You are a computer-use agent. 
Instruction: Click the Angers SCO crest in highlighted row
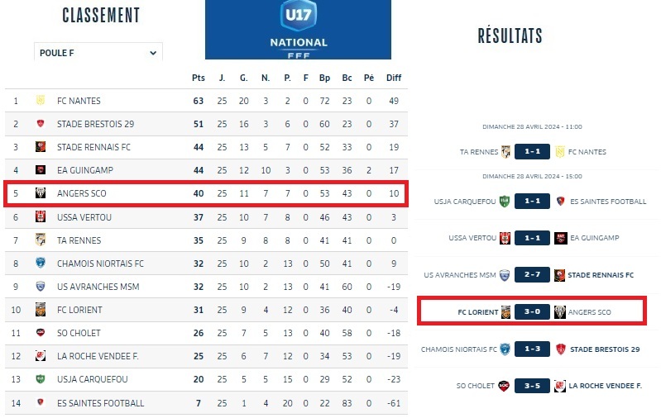pyautogui.click(x=40, y=193)
